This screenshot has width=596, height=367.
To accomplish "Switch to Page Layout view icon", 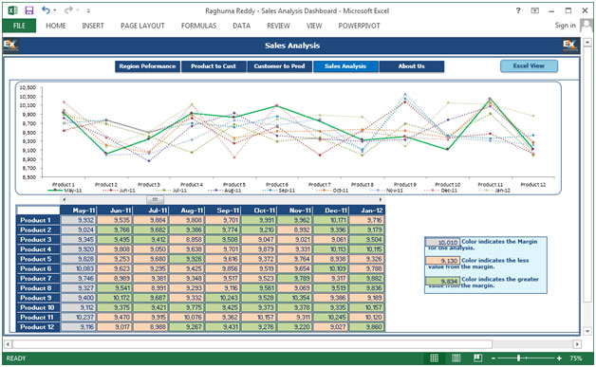I will pos(456,358).
